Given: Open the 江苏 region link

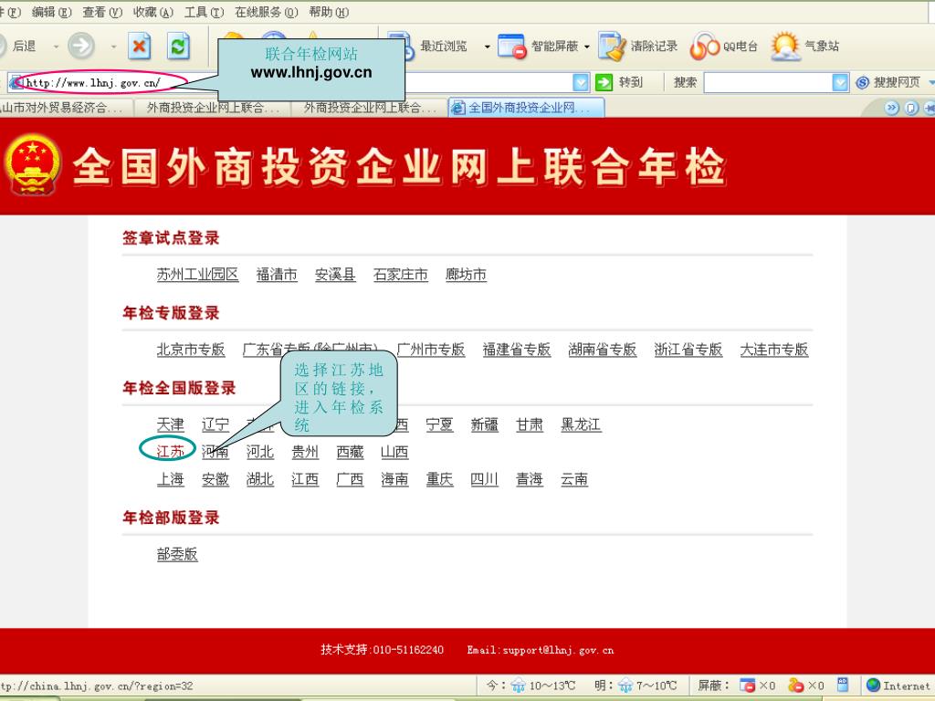Looking at the screenshot, I should click(170, 451).
